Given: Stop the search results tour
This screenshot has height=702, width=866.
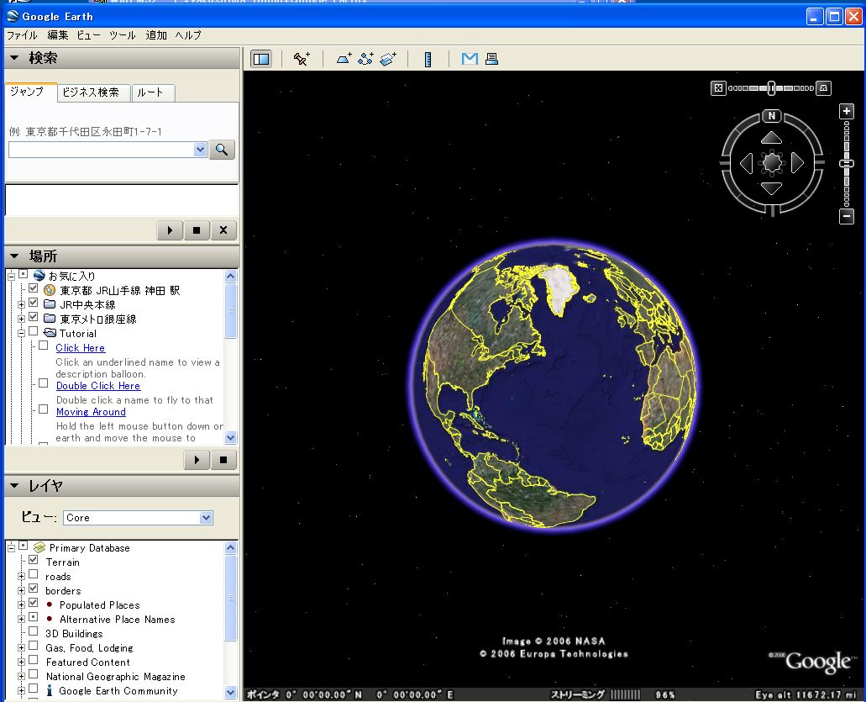Looking at the screenshot, I should [197, 230].
